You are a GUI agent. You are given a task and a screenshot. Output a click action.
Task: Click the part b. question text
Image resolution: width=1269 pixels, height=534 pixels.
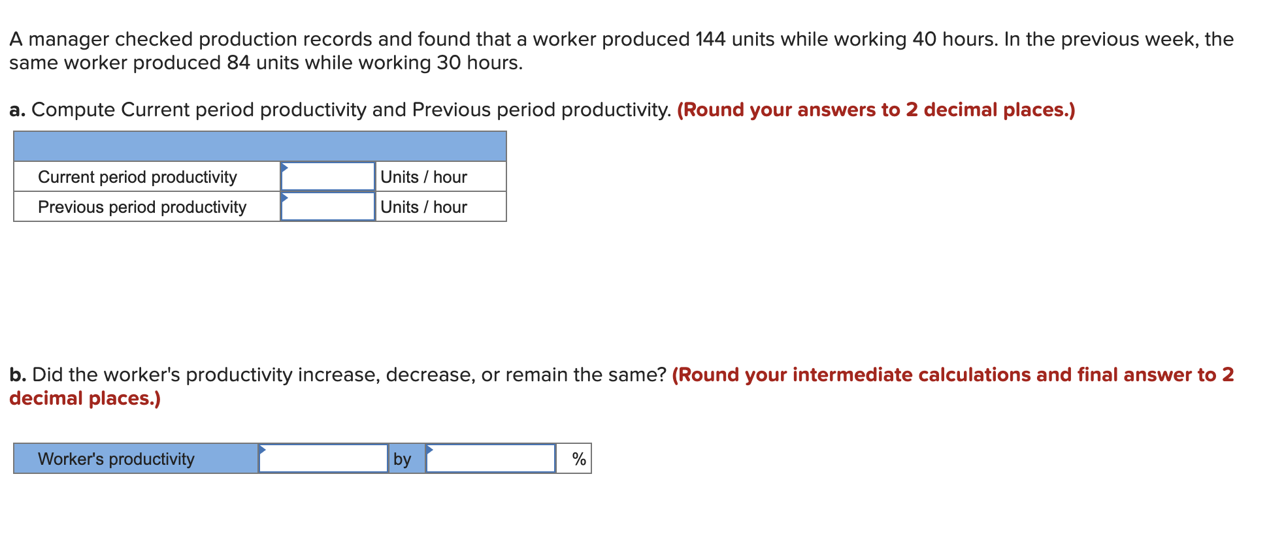[x=338, y=375]
